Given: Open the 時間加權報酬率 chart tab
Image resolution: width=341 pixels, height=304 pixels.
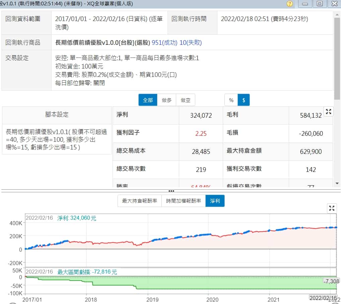Looking at the screenshot, I should coord(184,201).
